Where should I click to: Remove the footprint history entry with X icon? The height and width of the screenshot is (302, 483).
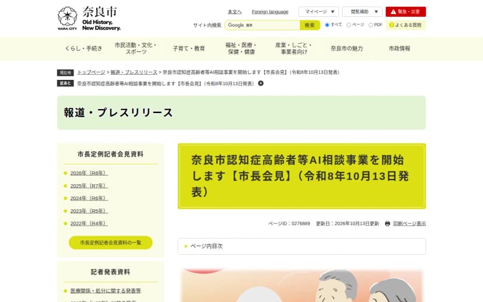click(x=261, y=83)
